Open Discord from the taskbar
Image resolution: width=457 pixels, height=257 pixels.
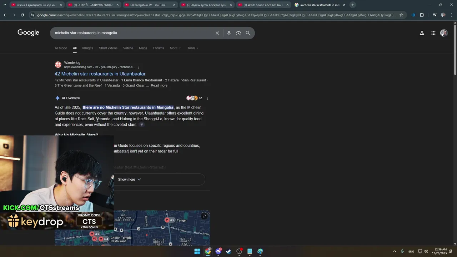tap(218, 251)
